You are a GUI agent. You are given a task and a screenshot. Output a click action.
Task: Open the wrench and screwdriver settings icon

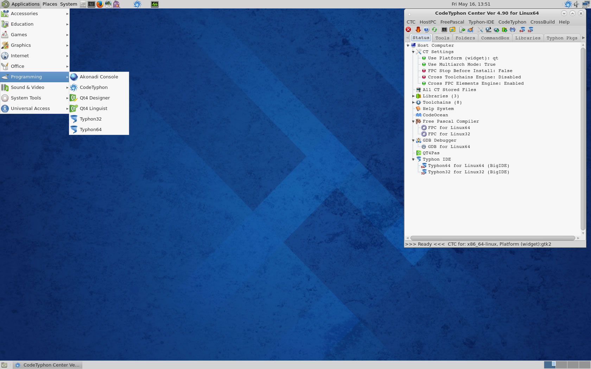coord(480,30)
